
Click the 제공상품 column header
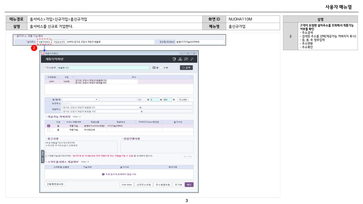94,122
